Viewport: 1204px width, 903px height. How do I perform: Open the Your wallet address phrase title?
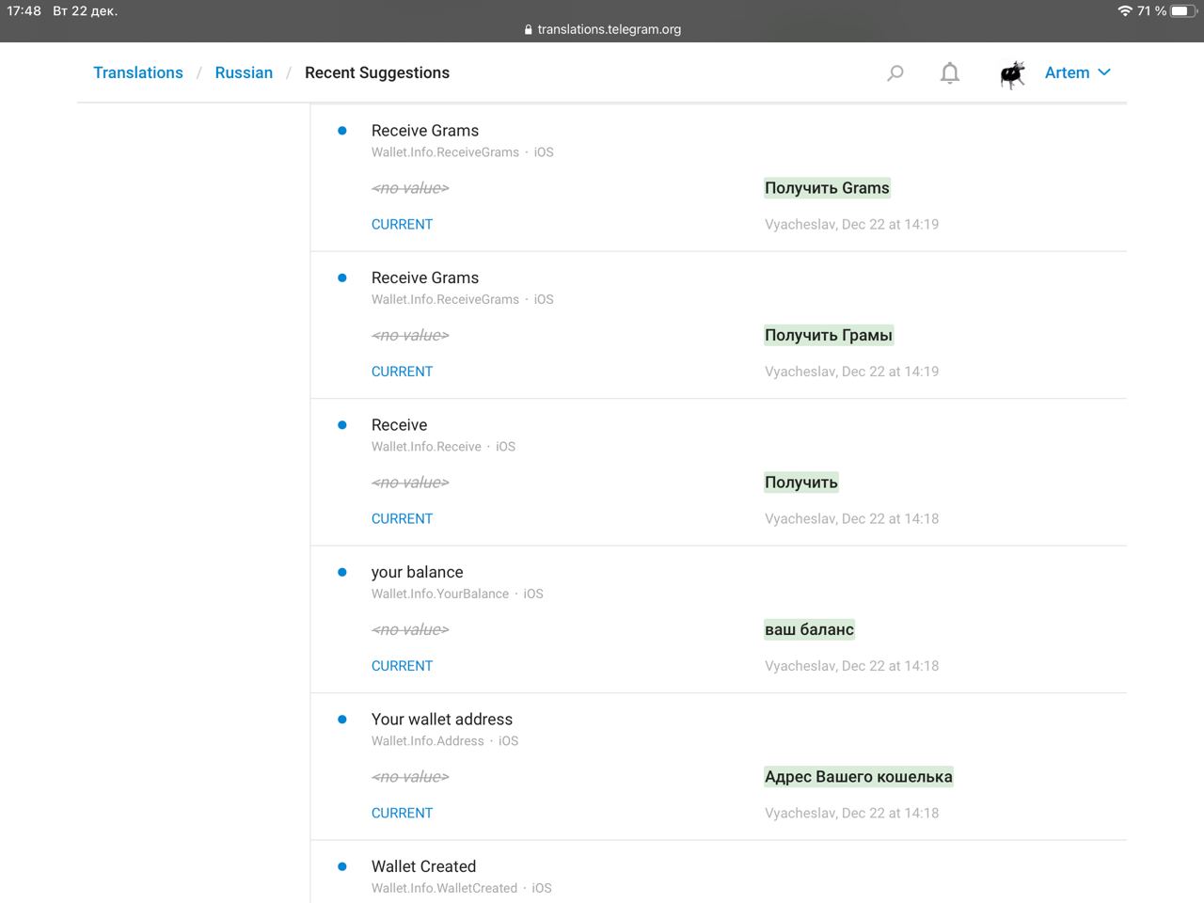(442, 720)
